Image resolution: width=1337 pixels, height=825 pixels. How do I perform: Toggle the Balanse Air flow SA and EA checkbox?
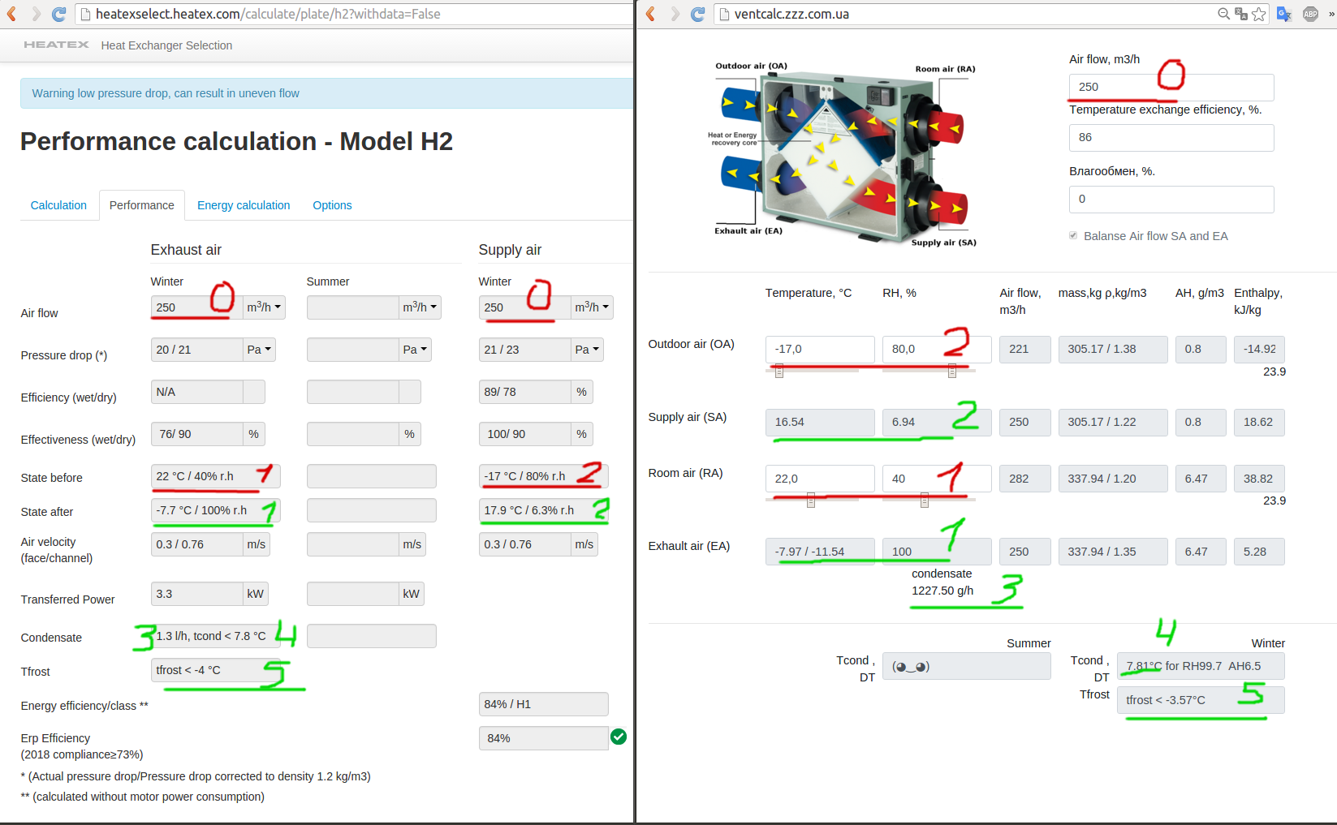pyautogui.click(x=1073, y=235)
